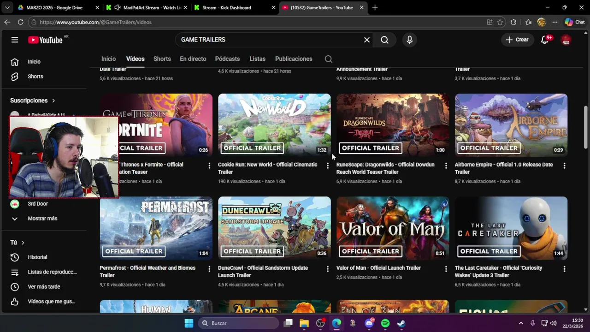Open Windows Start menu

[x=189, y=323]
